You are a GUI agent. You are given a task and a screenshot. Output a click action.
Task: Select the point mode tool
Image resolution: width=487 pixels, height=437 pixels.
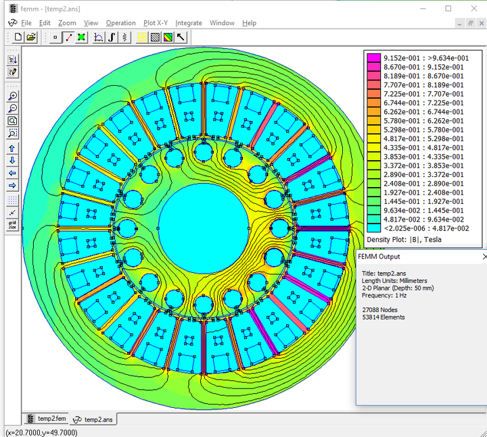(55, 37)
